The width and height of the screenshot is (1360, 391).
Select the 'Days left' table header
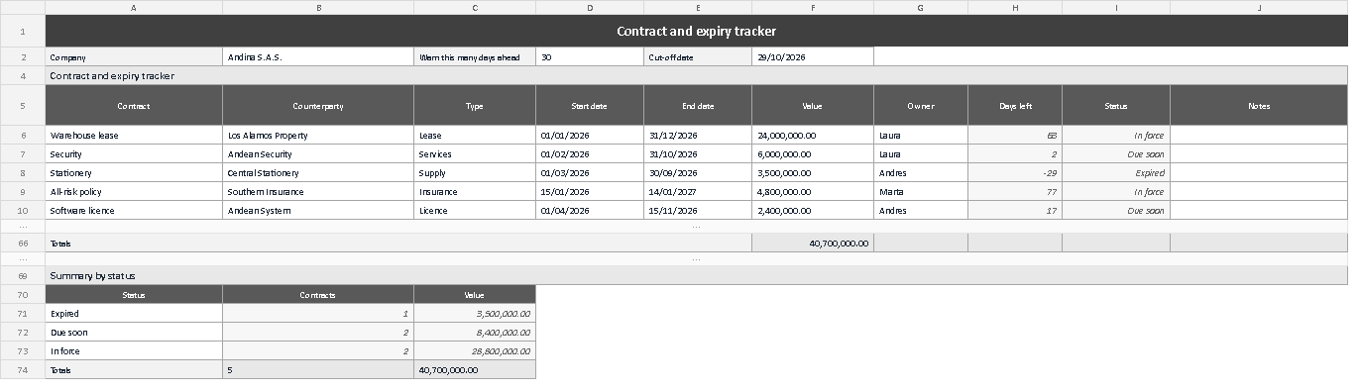pyautogui.click(x=1015, y=105)
